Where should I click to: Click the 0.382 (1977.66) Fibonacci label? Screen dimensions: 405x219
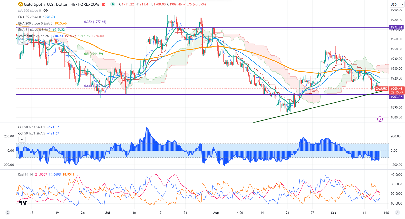coord(95,22)
